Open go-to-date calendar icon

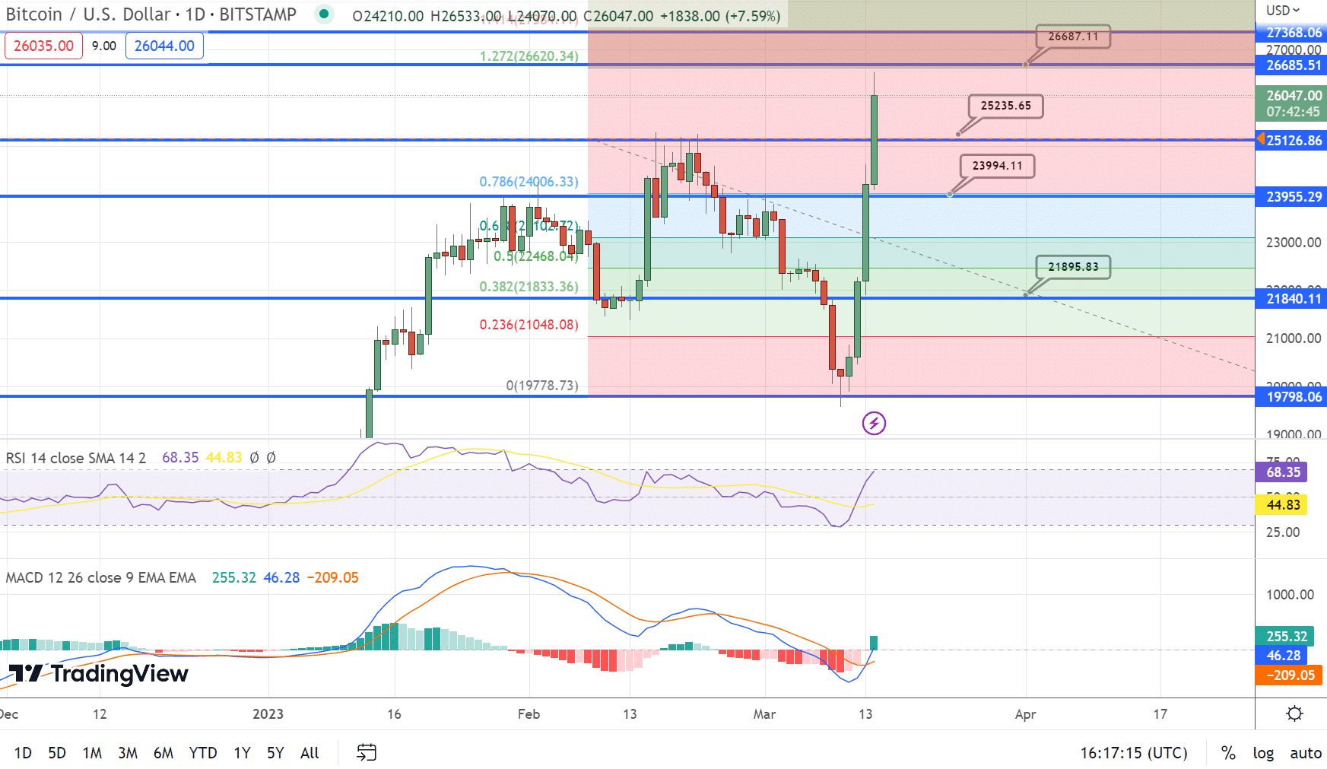point(367,752)
